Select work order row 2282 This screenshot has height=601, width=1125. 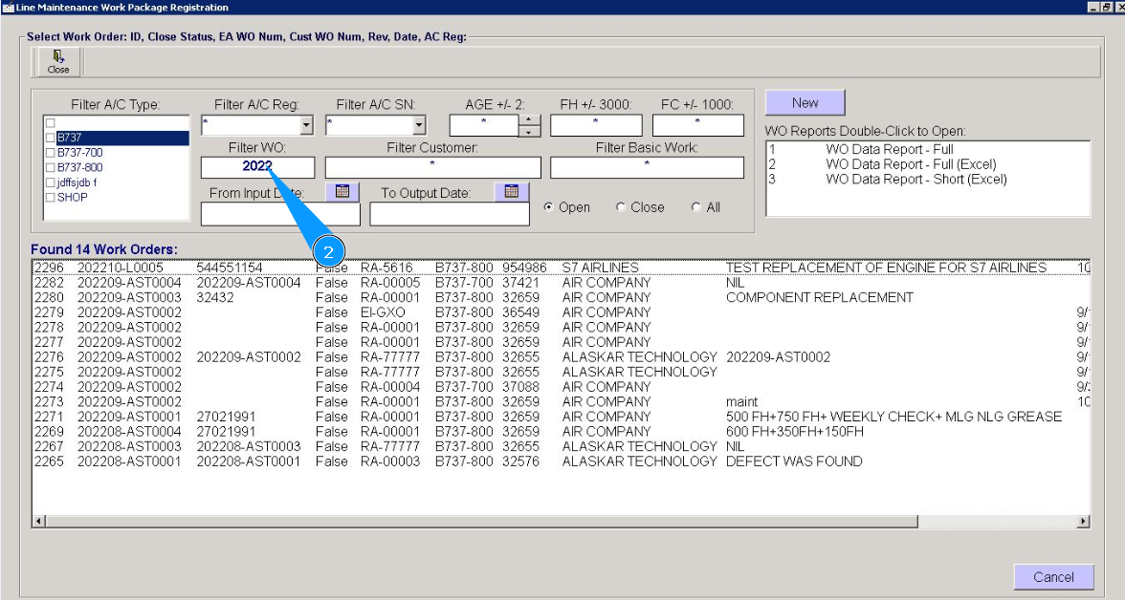click(x=561, y=283)
